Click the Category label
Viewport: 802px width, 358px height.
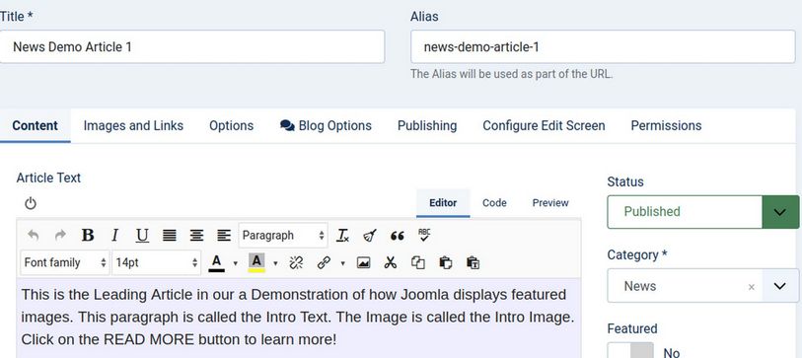tap(637, 255)
